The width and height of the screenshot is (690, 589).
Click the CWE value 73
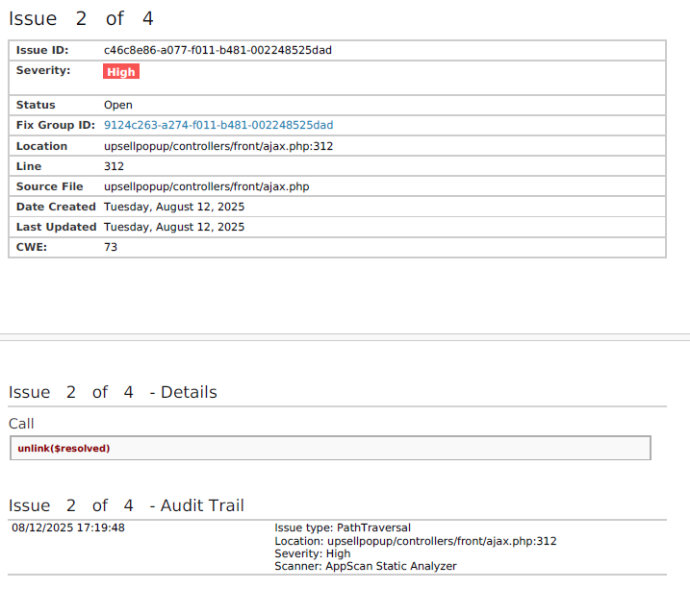tap(111, 247)
